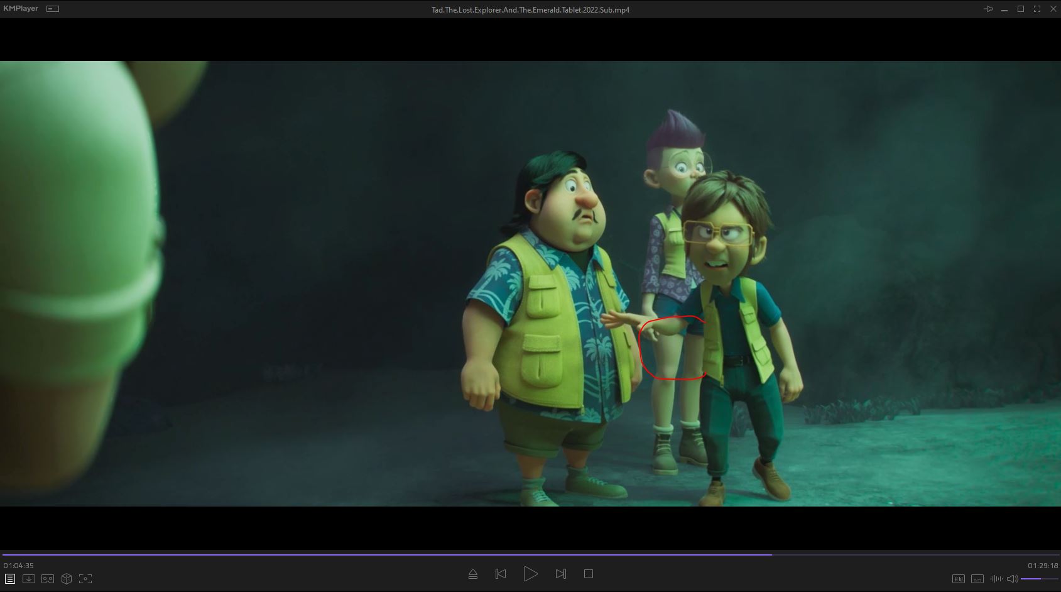This screenshot has height=592, width=1061.
Task: Adjust the volume slider
Action: 1039,579
